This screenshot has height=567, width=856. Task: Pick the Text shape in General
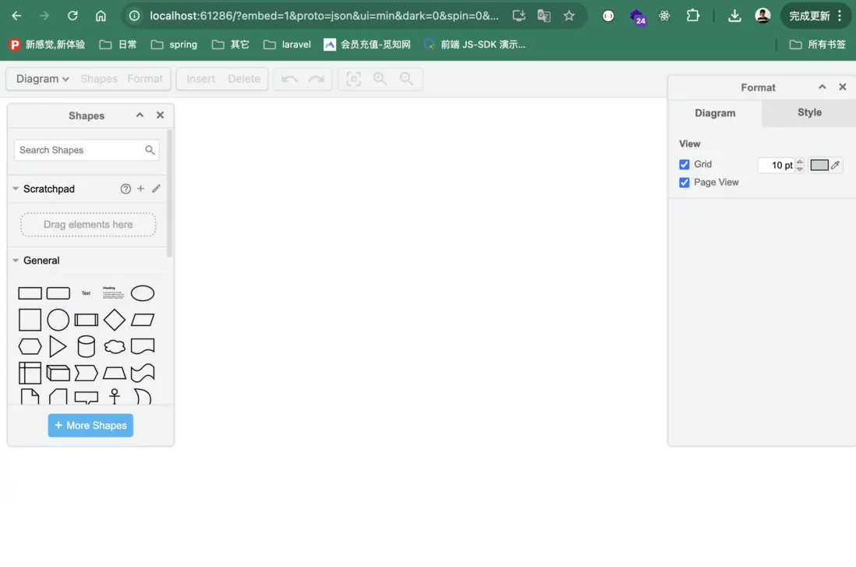87,293
